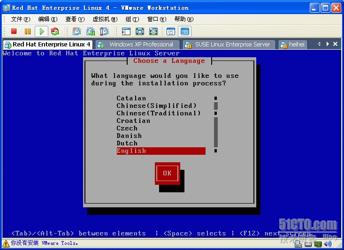Open the 组(T) menu
The width and height of the screenshot is (344, 250).
[x=132, y=19]
